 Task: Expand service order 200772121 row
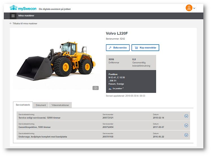[x=186, y=116]
